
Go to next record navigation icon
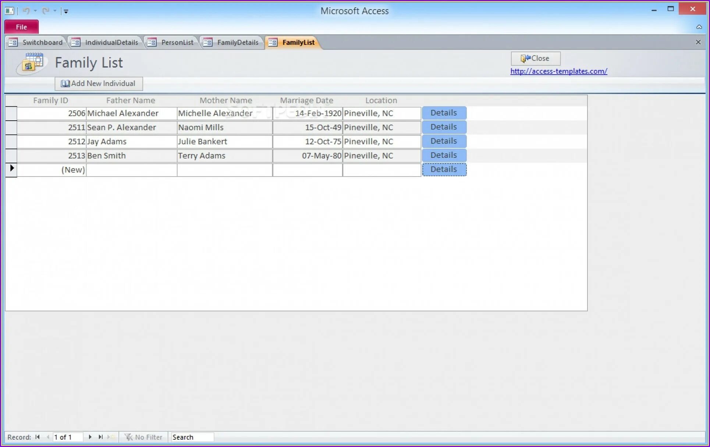(x=90, y=437)
